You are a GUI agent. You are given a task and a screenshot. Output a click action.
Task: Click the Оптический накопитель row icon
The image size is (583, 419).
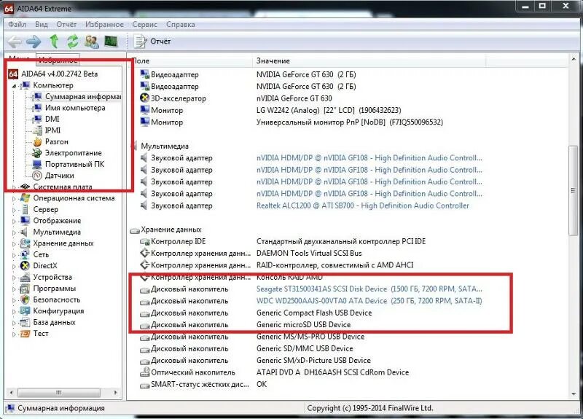(144, 372)
